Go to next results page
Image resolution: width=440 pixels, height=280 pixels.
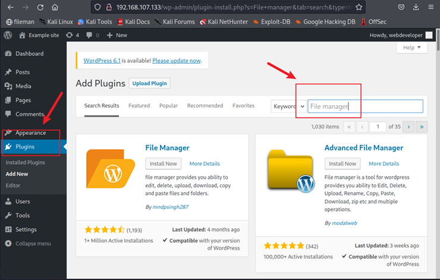tap(408, 127)
